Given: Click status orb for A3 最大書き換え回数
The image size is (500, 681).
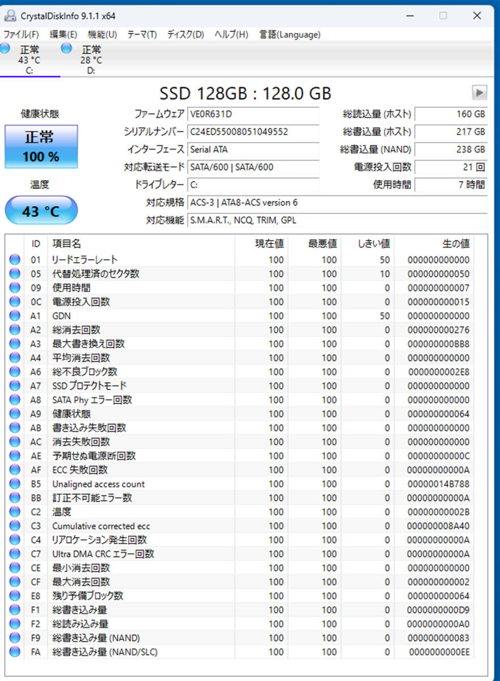Looking at the screenshot, I should click(x=15, y=344).
